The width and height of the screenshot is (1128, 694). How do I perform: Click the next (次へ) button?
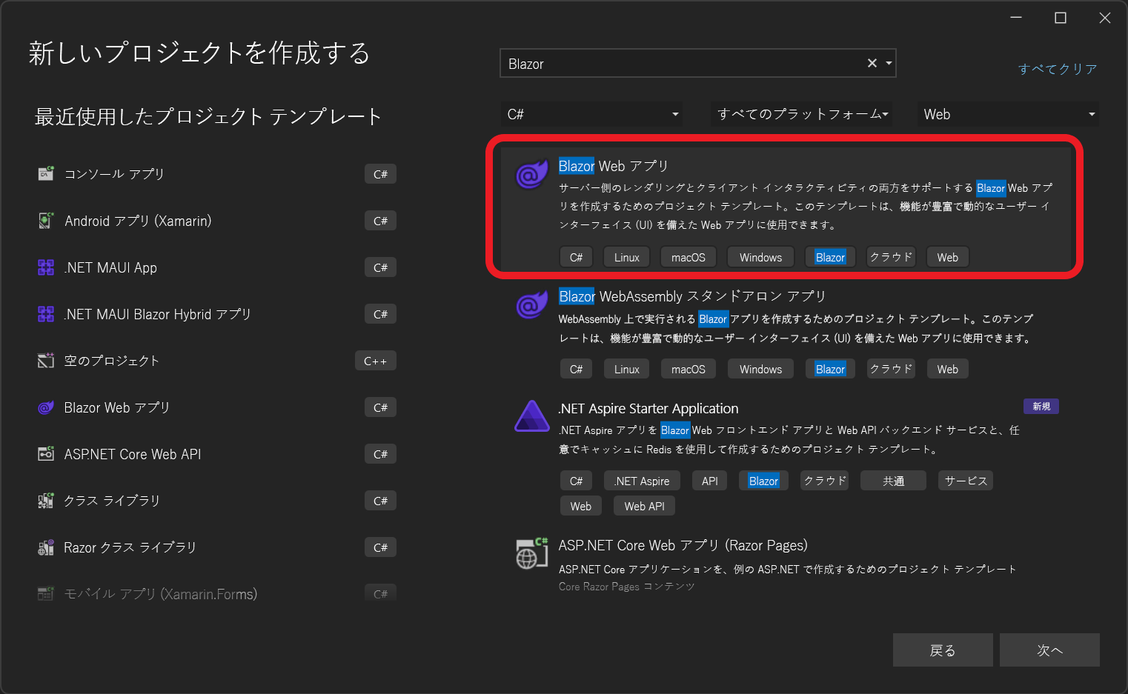point(1049,650)
